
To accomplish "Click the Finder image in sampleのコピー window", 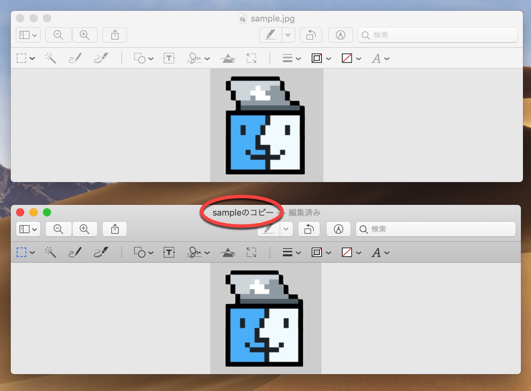I will 266,318.
